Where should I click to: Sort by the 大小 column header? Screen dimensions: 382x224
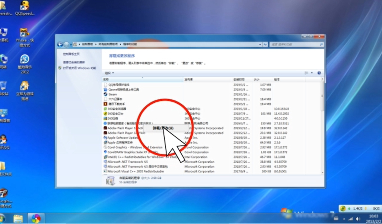pos(262,80)
